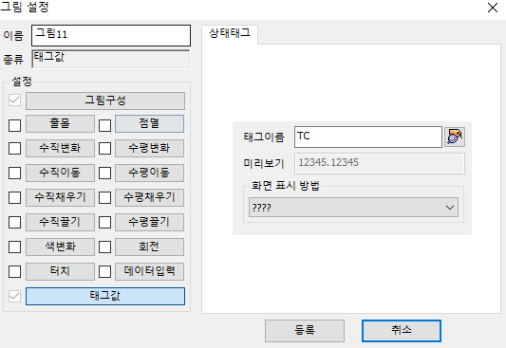Switch to the 상태태그 tab
Viewport: 506px width, 348px height.
click(x=230, y=33)
